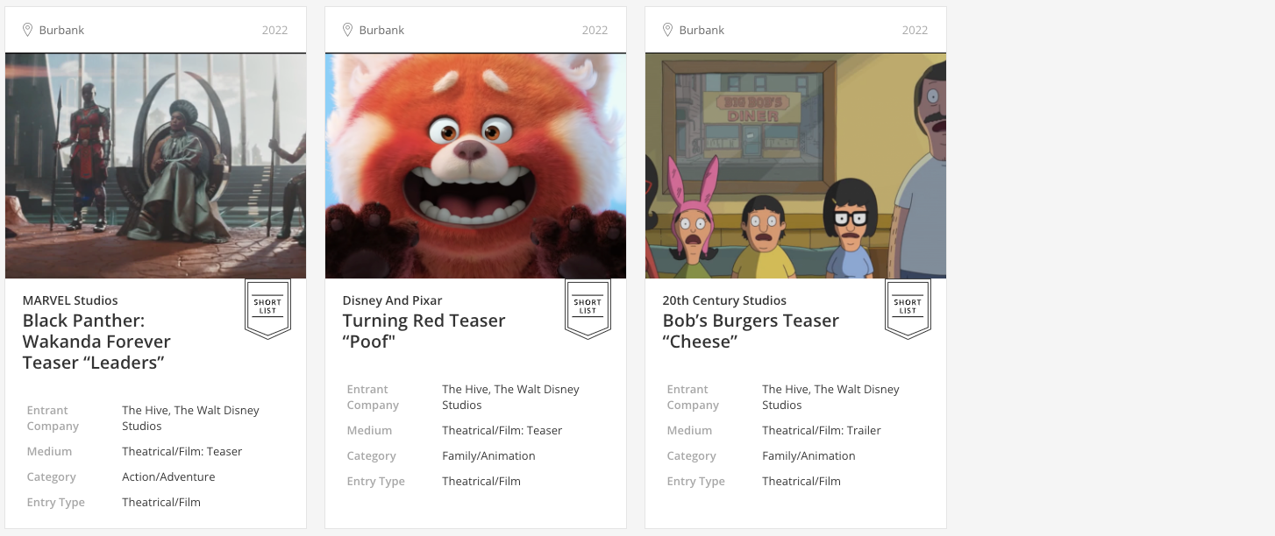This screenshot has height=536, width=1275.
Task: Click Entrant Company label on Black Panther card
Action: 53,419
